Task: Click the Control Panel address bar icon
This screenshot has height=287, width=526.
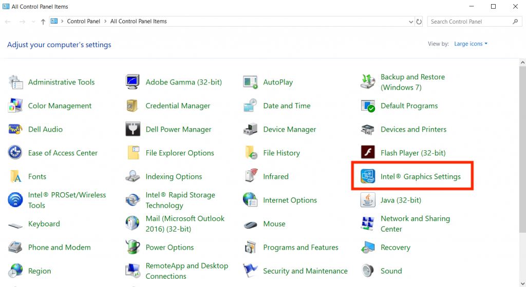Action: pos(54,22)
